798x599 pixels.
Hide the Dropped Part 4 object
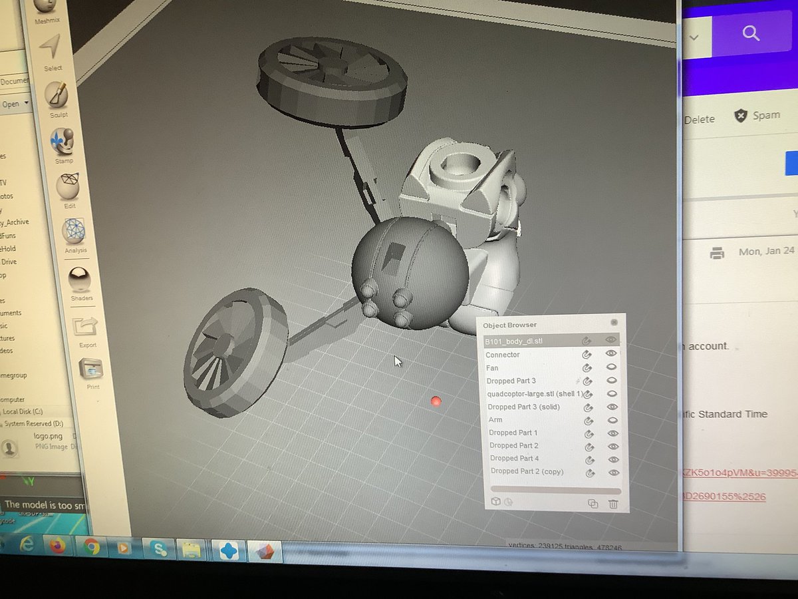(614, 459)
